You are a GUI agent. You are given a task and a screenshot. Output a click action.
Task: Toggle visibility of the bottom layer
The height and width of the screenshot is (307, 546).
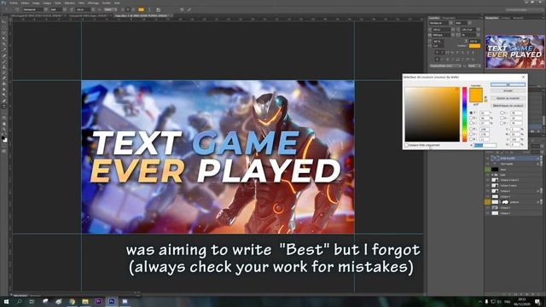(x=487, y=213)
